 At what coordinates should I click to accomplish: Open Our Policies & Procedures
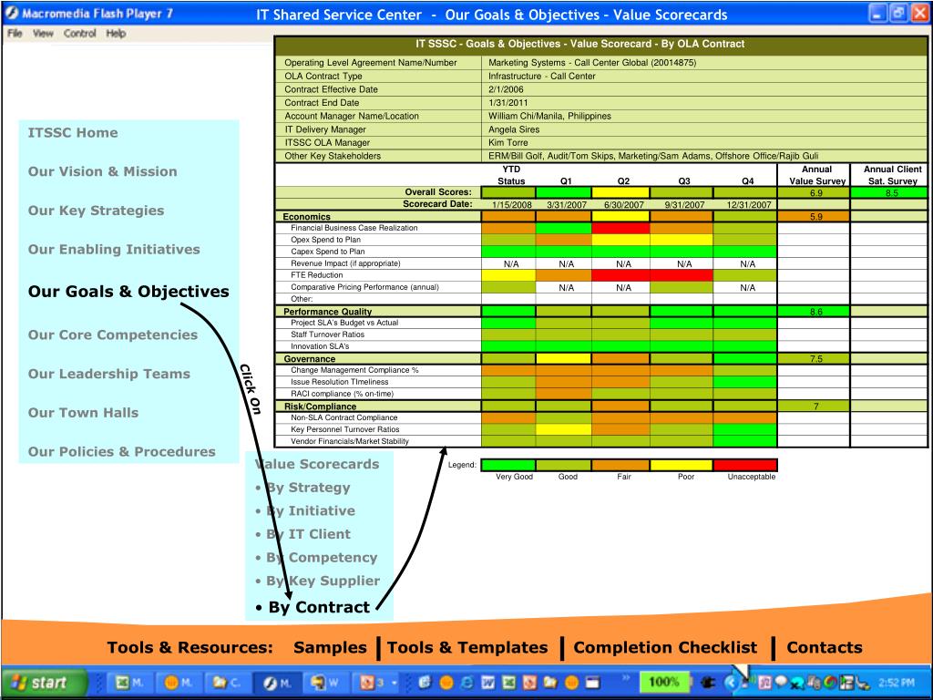tap(121, 452)
